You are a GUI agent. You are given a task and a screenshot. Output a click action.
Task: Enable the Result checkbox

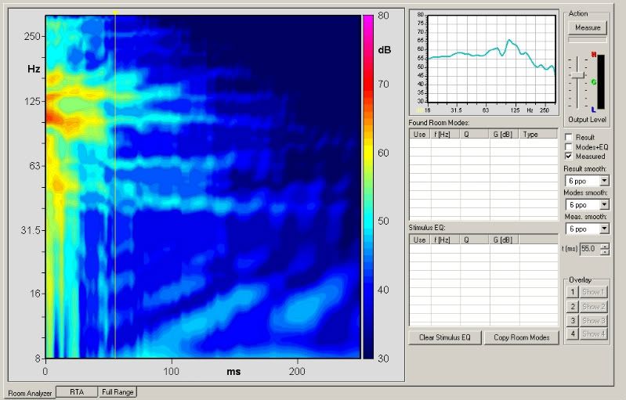point(569,137)
